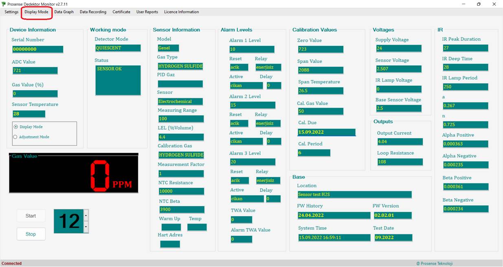
Task: Select the Cal. Due date field
Action: 326,132
